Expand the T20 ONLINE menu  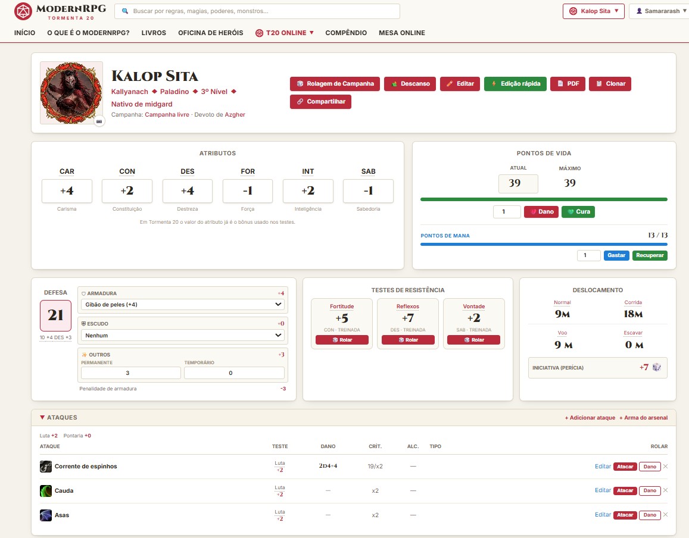coord(284,33)
